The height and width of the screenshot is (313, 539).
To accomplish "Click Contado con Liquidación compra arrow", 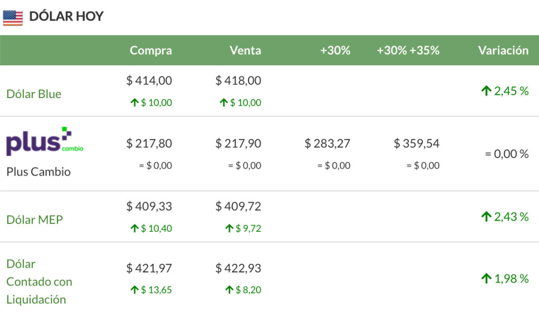I will click(x=134, y=290).
